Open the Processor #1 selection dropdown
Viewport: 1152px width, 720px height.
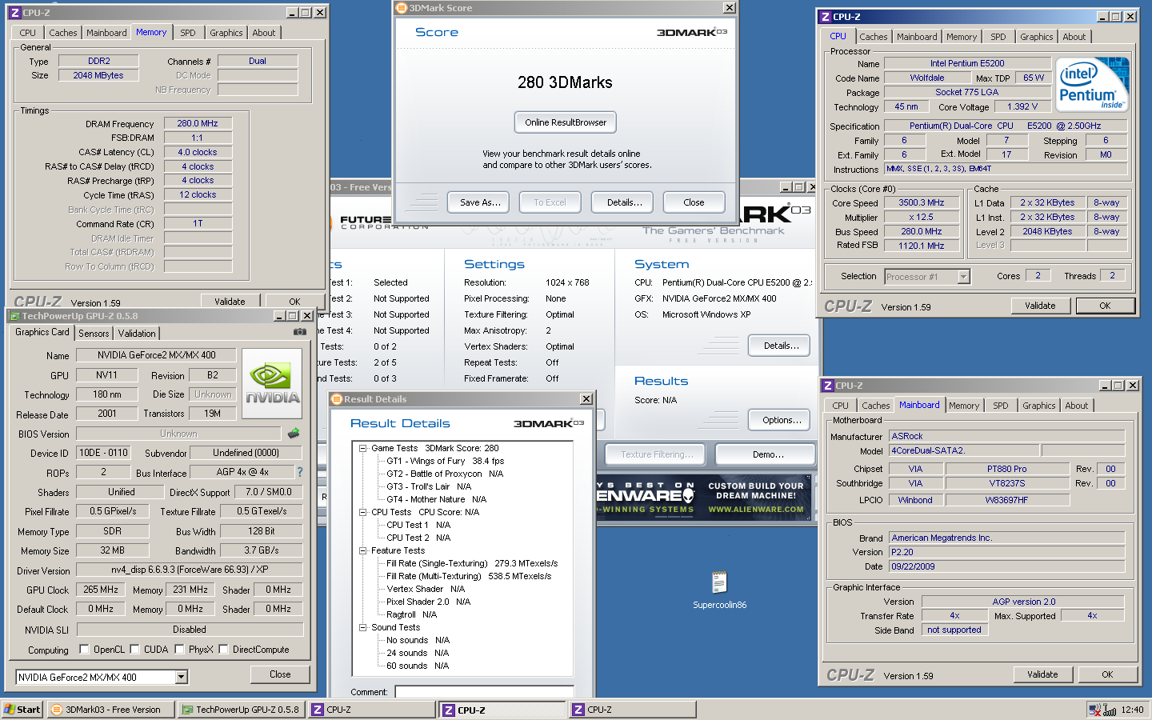963,277
